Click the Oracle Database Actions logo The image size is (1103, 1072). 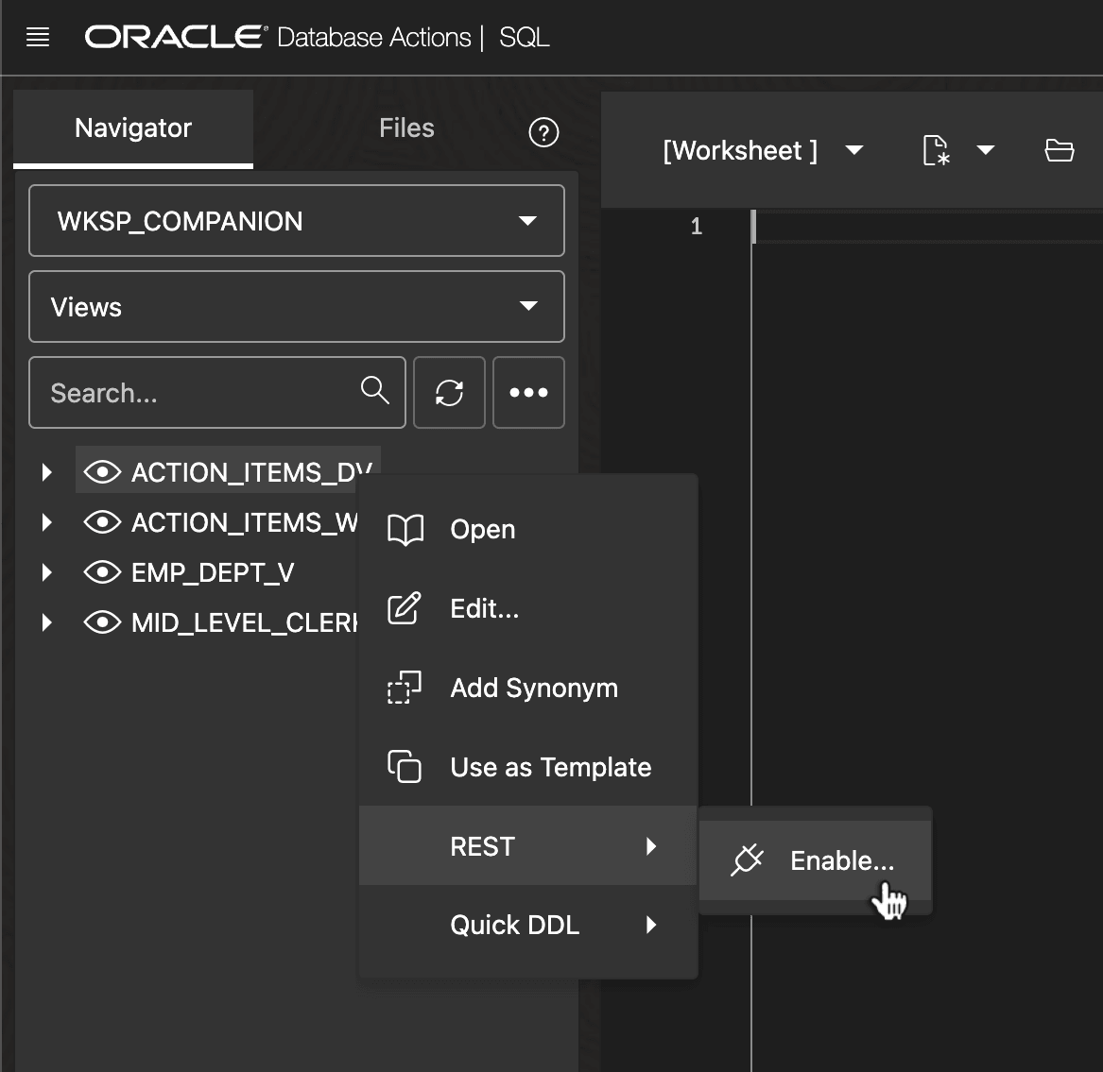coord(277,37)
